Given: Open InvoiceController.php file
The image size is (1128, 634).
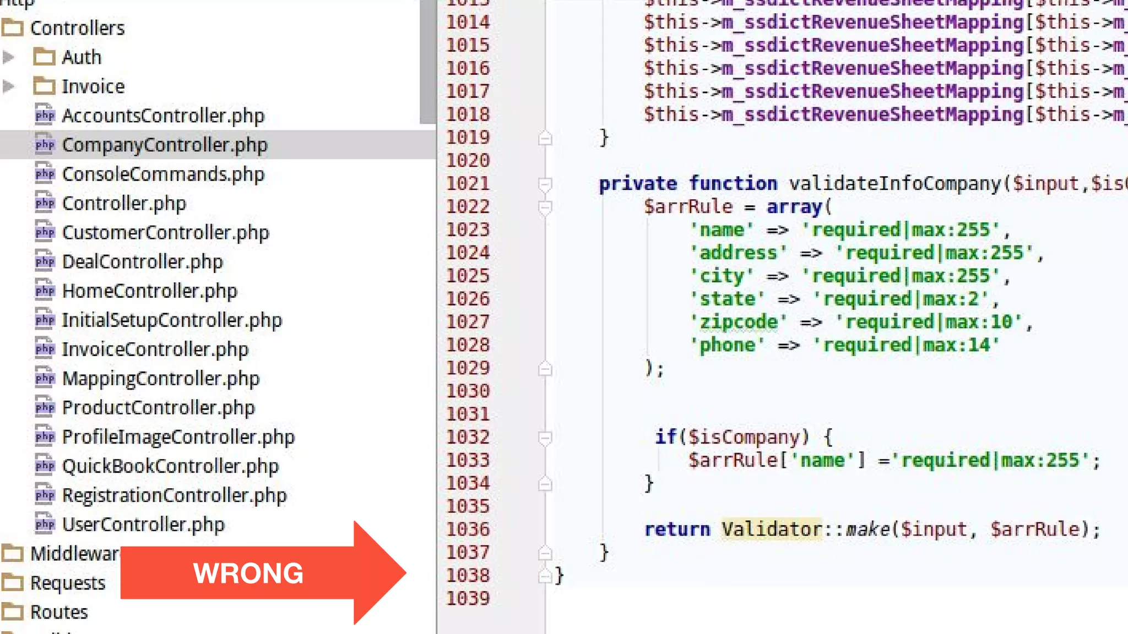Looking at the screenshot, I should [155, 349].
